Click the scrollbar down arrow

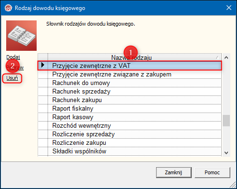point(227,153)
